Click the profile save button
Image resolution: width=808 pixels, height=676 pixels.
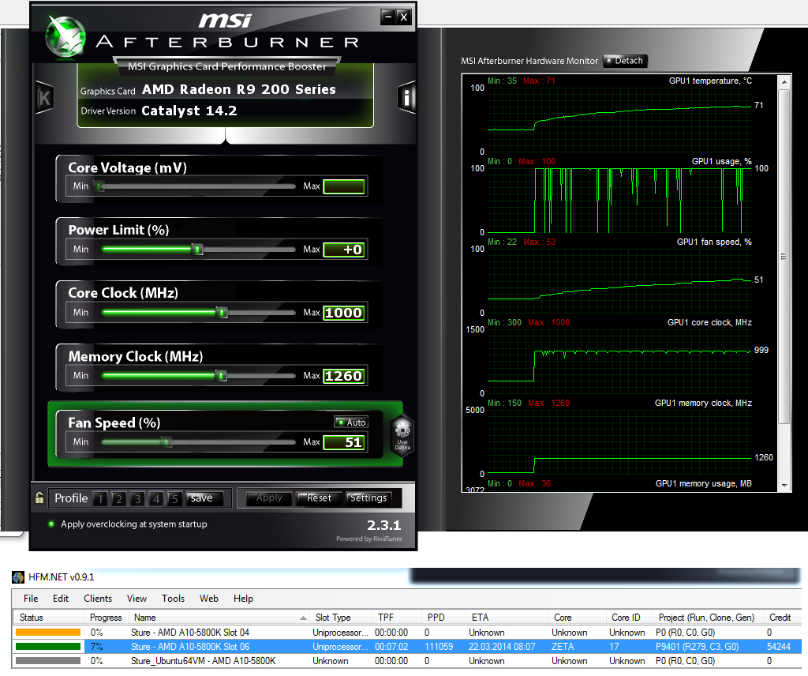click(204, 498)
